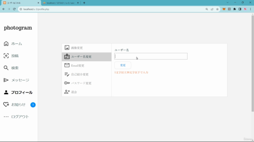Open a new browser tab
Screen dimensions: 254x142
84,3
